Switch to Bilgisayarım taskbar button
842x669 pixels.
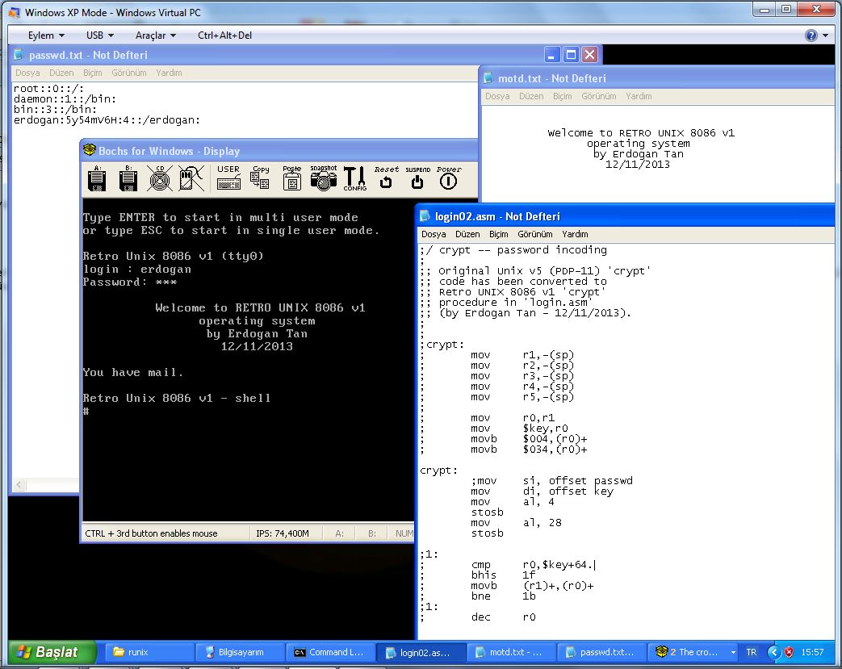[238, 652]
